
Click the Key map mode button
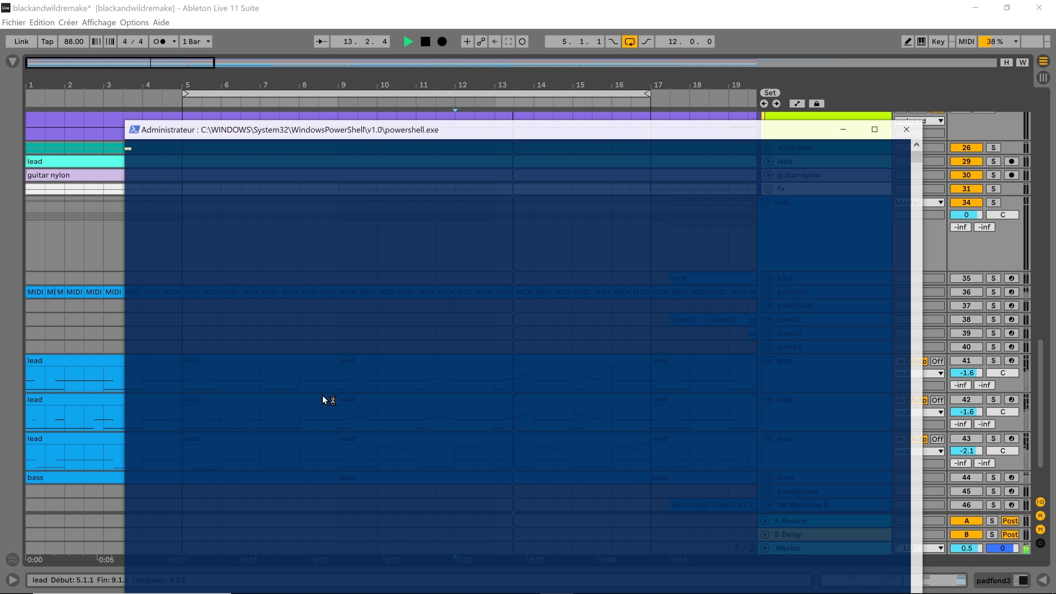[x=938, y=42]
